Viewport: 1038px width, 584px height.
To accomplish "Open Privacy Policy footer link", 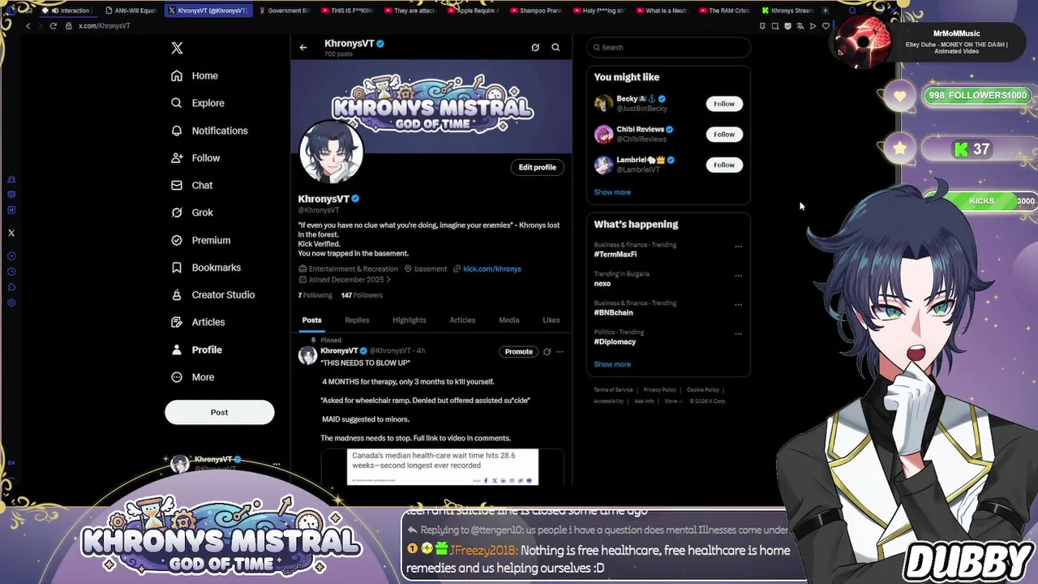I will (x=660, y=390).
